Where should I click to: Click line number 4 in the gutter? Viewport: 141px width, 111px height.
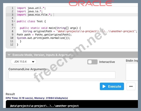13,18
